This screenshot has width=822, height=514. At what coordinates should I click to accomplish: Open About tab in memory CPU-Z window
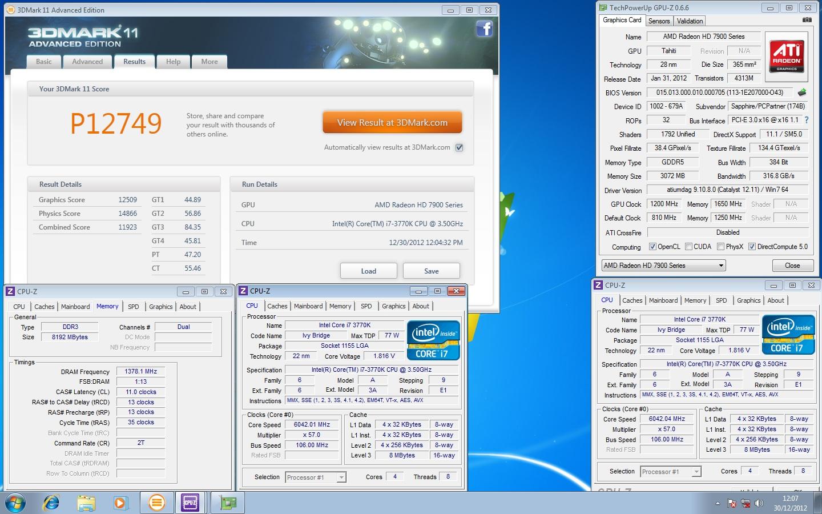[x=188, y=307]
